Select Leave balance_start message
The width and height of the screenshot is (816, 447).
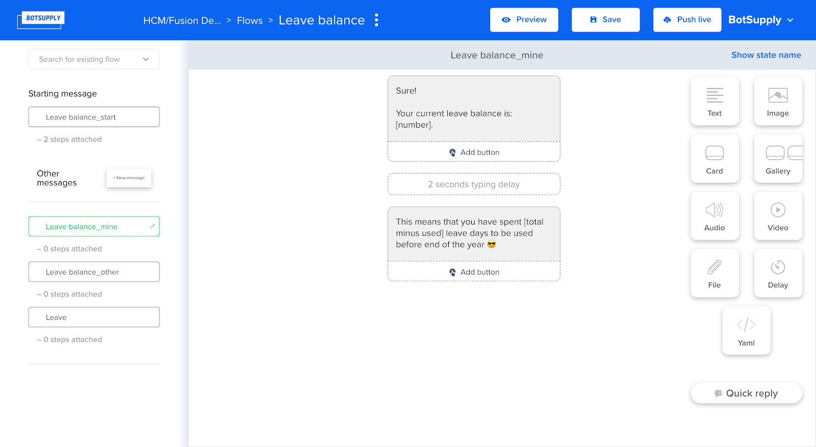point(94,117)
